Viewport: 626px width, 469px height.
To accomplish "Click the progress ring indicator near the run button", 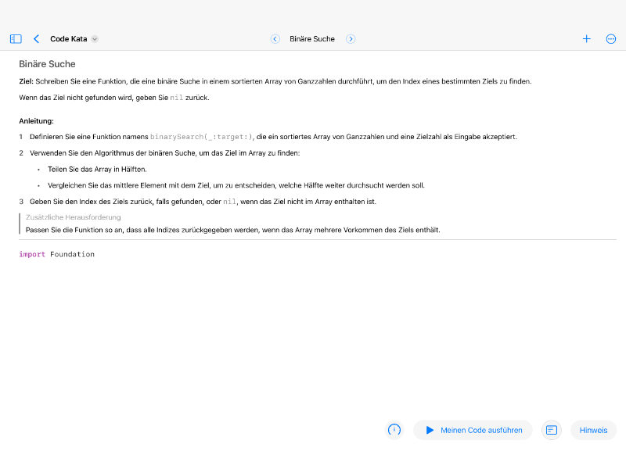I will point(394,430).
